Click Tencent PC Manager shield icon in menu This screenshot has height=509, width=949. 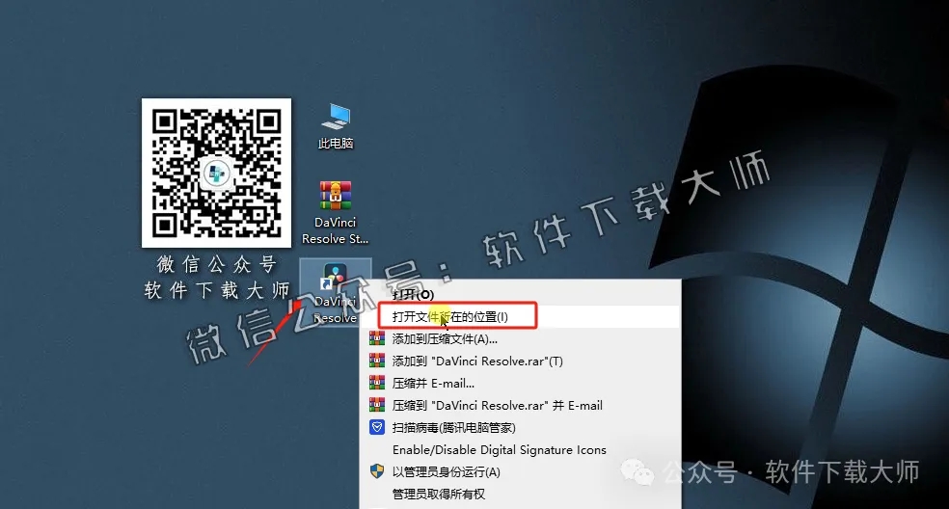(x=377, y=427)
